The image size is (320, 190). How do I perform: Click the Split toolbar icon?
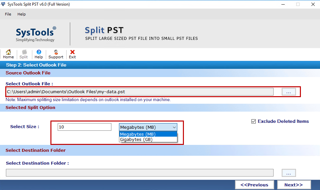click(x=24, y=54)
